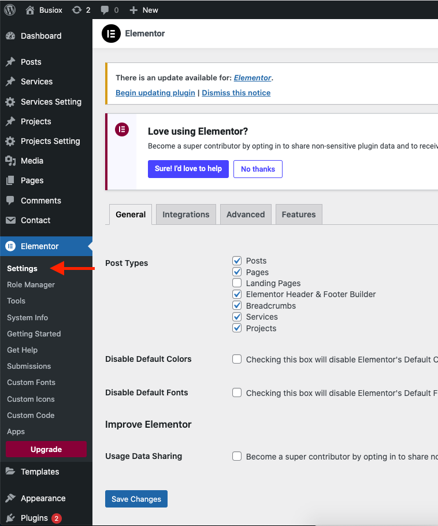Open Media library icon in sidebar

click(x=10, y=161)
